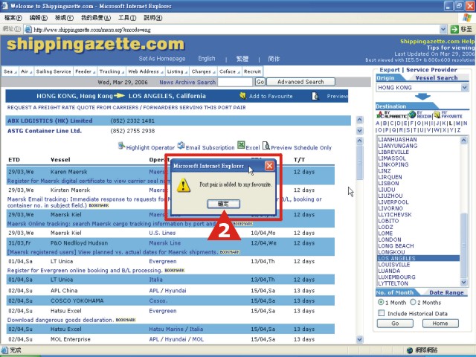Expand the Feeder menu
Viewport: 476px width, 357px height.
(85, 71)
